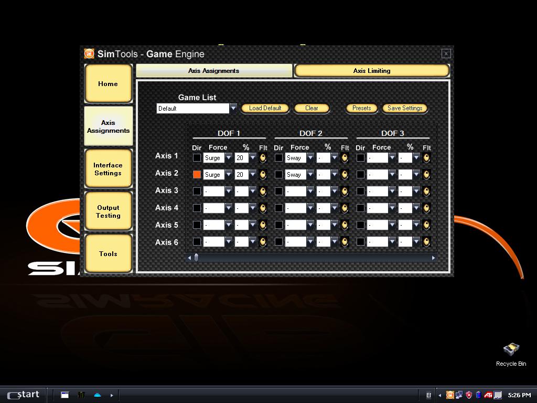Image resolution: width=537 pixels, height=403 pixels.
Task: Select the Flt icon for Axis 3 DOF 2
Action: click(345, 191)
